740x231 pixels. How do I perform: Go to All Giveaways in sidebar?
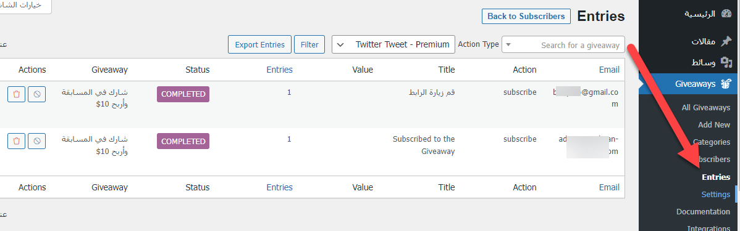pyautogui.click(x=705, y=108)
